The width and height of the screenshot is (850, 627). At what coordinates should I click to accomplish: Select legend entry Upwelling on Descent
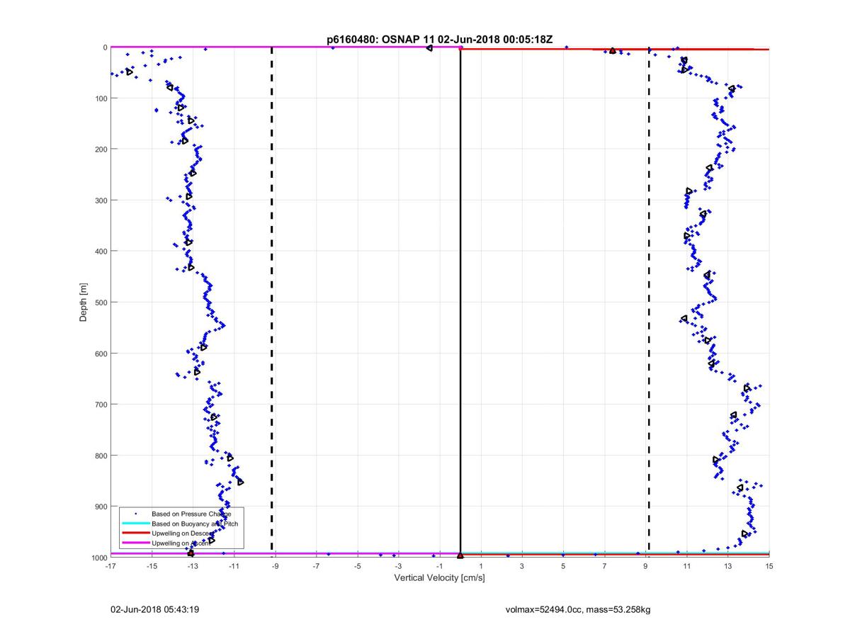pos(181,533)
